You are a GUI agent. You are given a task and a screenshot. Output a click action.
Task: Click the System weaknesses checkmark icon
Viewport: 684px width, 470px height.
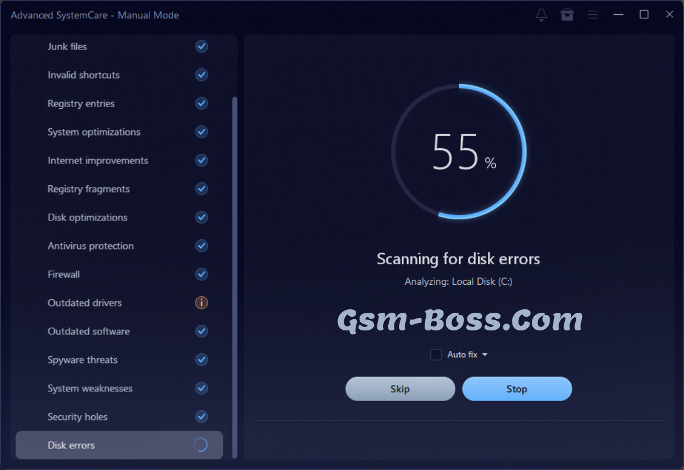tap(202, 388)
